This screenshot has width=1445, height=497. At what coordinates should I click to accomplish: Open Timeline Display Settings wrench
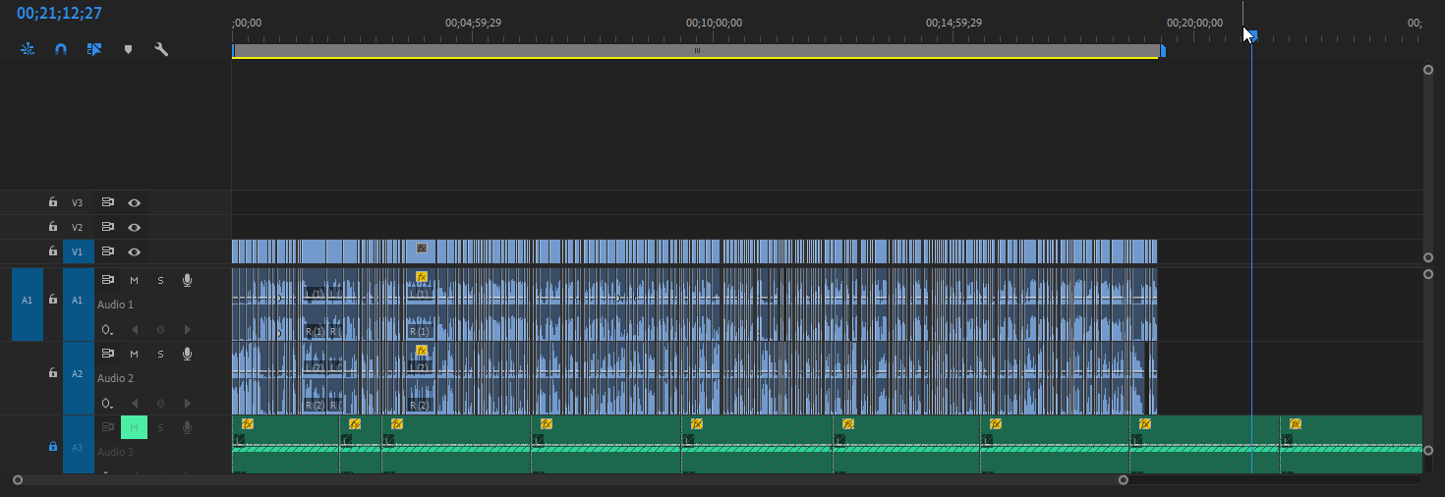pyautogui.click(x=161, y=49)
